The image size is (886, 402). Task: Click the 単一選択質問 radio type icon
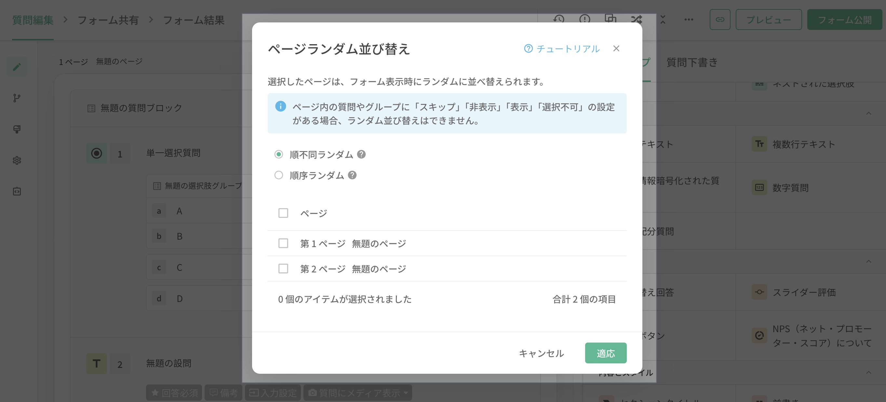(x=96, y=153)
